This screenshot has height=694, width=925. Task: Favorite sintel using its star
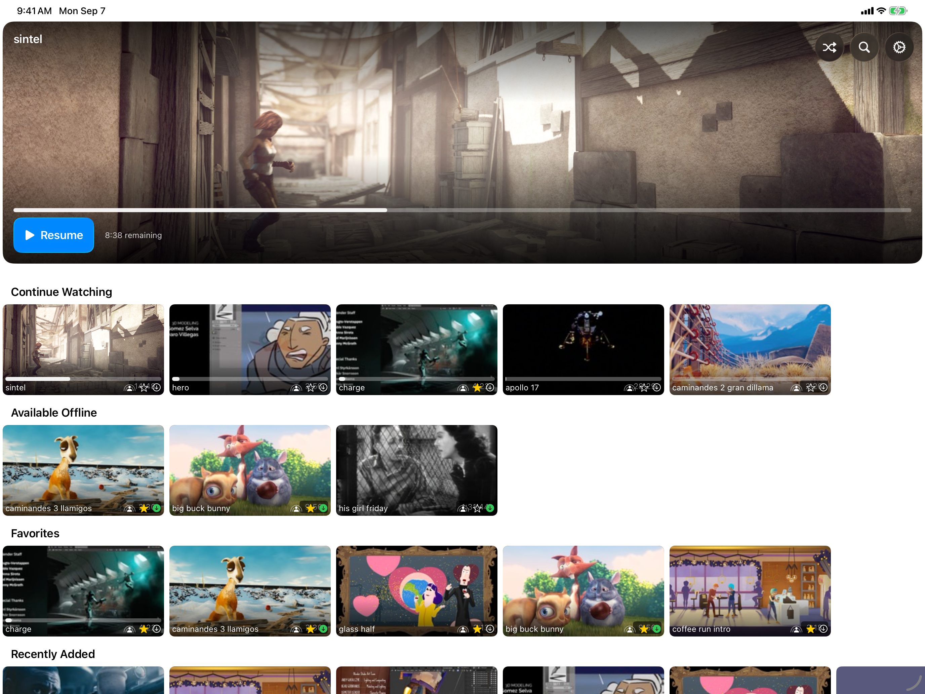coord(144,387)
